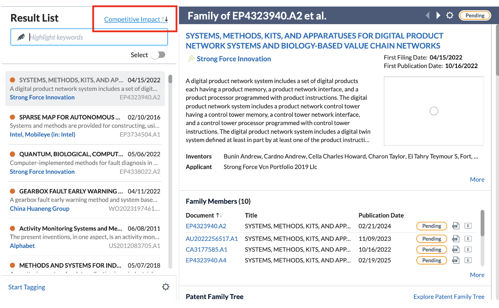The width and height of the screenshot is (499, 308).
Task: Open China Huaneng Group assignee link
Action: (39, 209)
